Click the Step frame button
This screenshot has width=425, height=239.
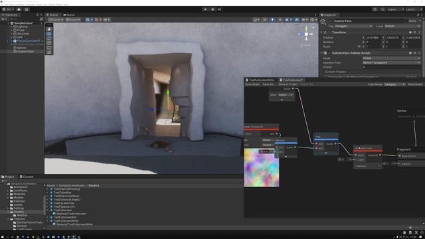tap(220, 9)
